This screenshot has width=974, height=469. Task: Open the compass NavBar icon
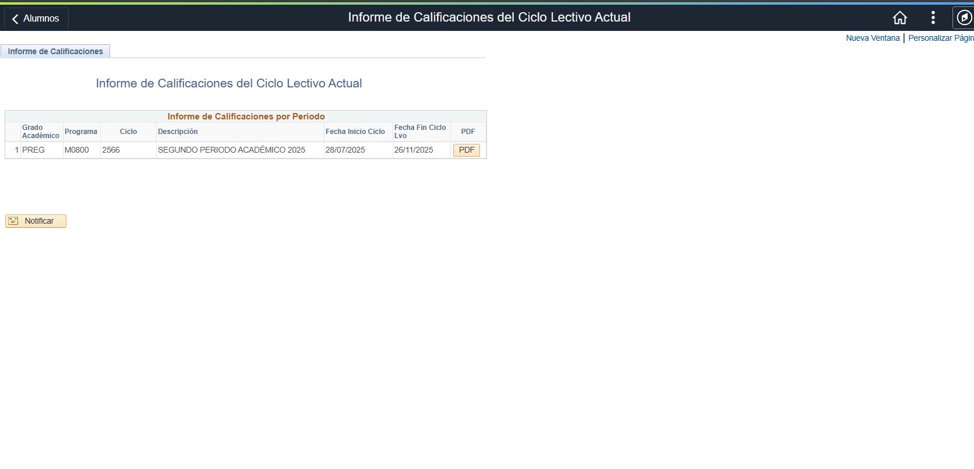click(965, 18)
